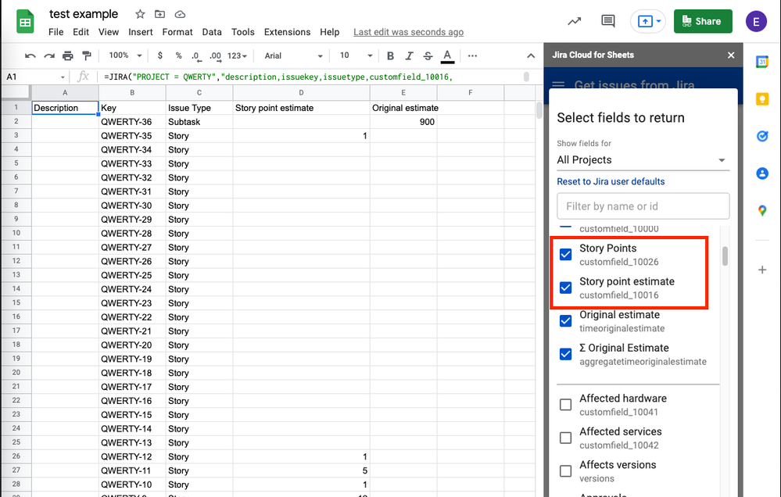Open activity dashboard trend icon
The width and height of the screenshot is (781, 497).
point(575,21)
